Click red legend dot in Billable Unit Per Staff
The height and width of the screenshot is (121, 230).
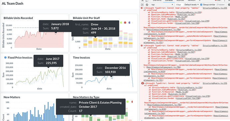point(125,23)
